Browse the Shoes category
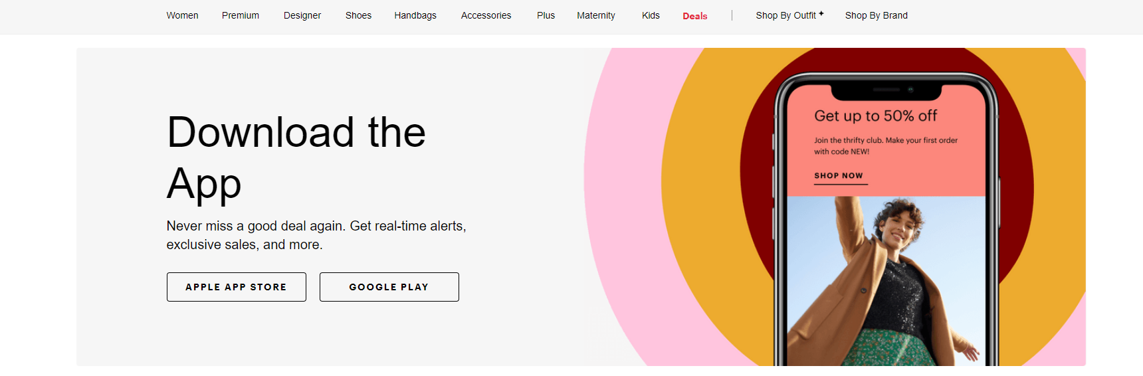1143x376 pixels. point(358,15)
